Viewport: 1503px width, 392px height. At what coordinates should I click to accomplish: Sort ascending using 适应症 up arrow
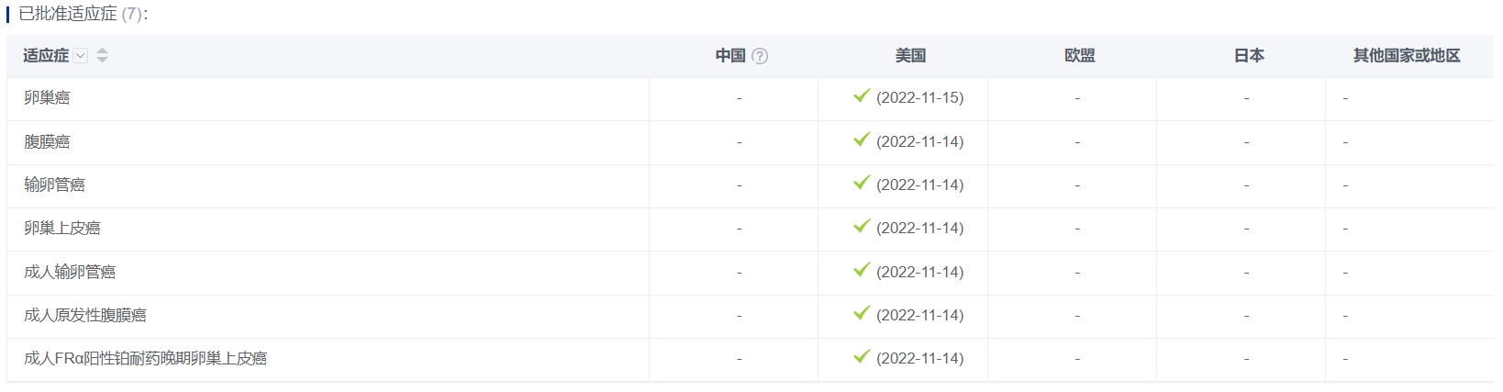tap(102, 50)
